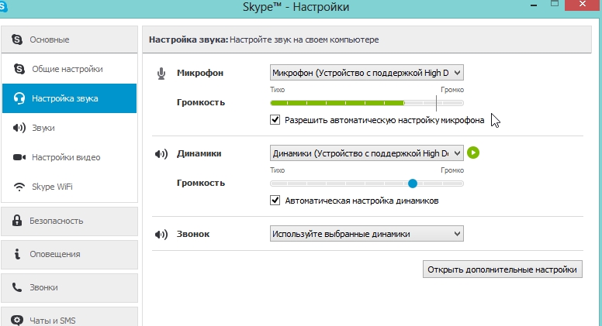Image resolution: width=602 pixels, height=326 pixels.
Task: Select Общие настройки in the sidebar
Action: (70, 69)
